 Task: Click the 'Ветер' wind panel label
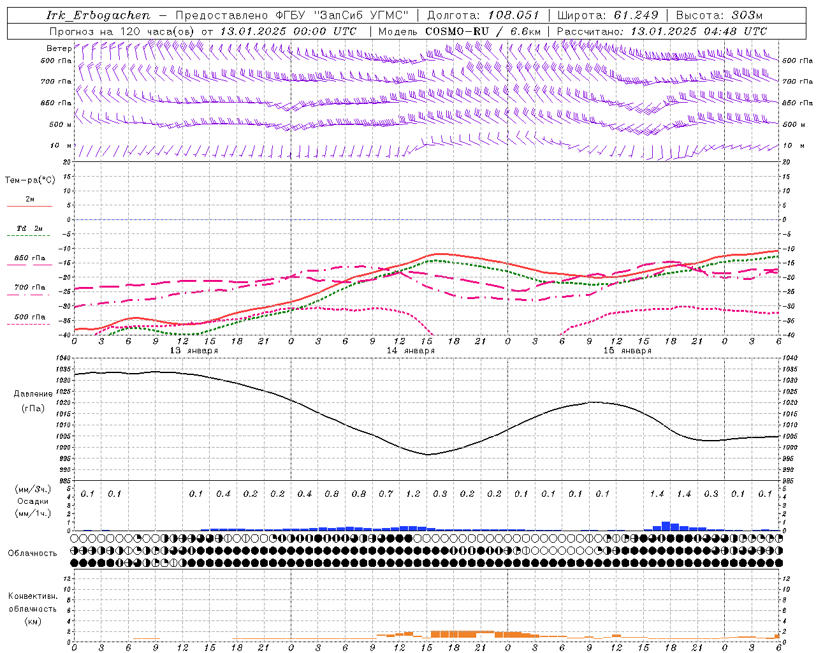[x=59, y=48]
